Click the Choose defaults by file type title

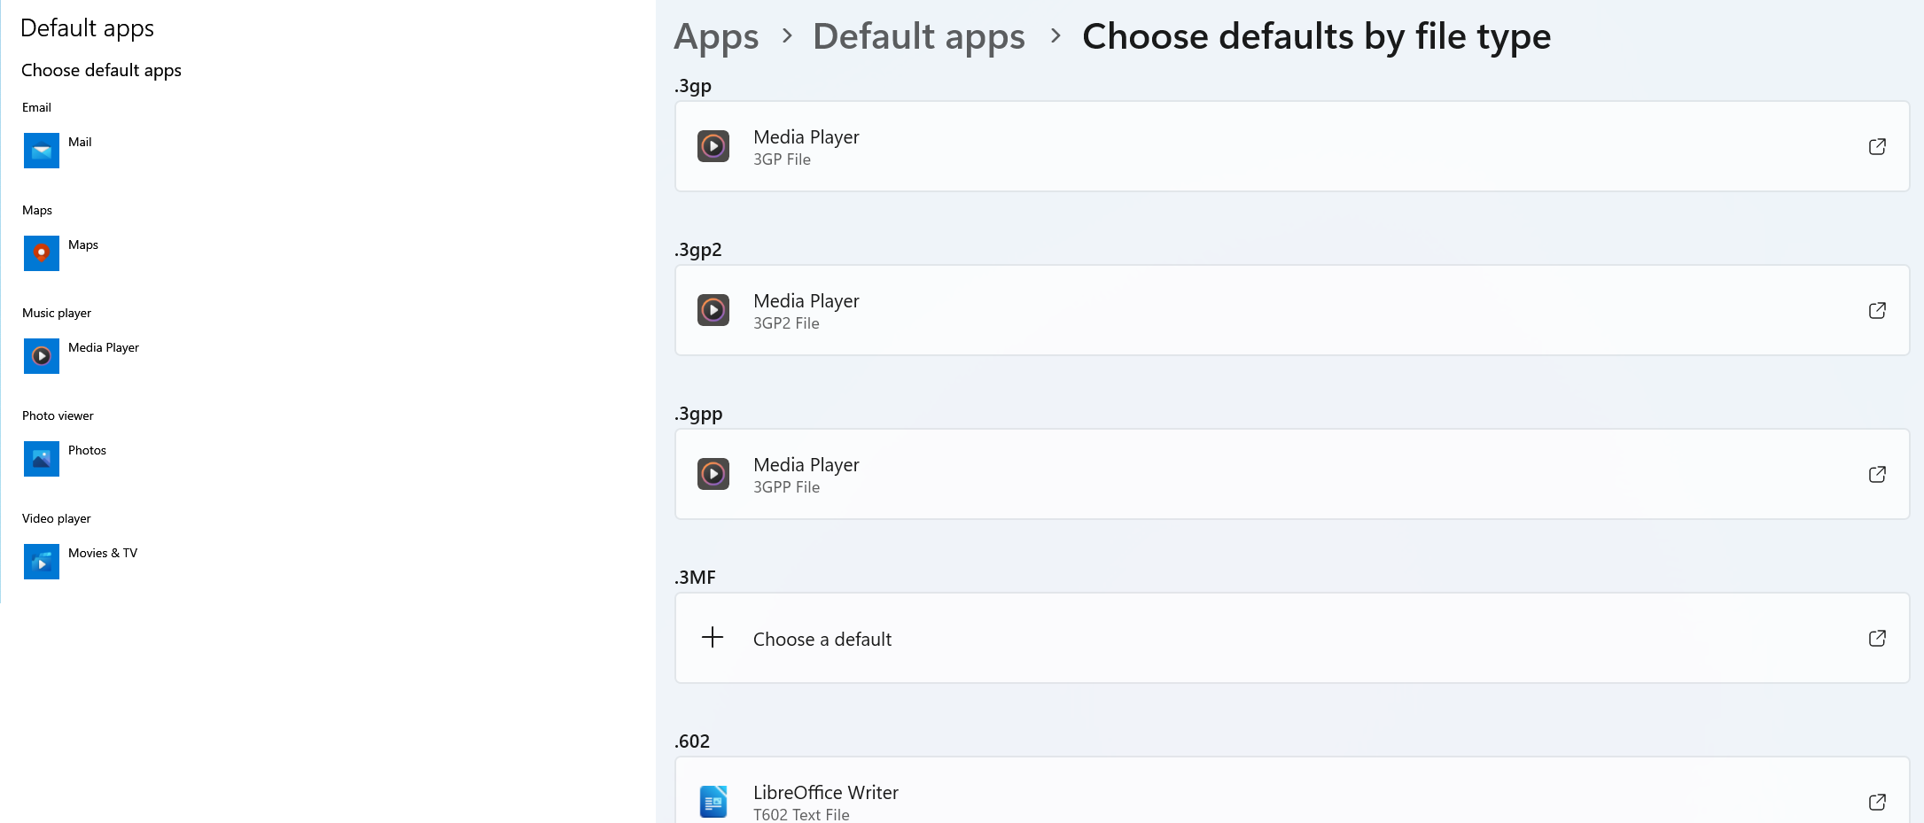pos(1316,37)
